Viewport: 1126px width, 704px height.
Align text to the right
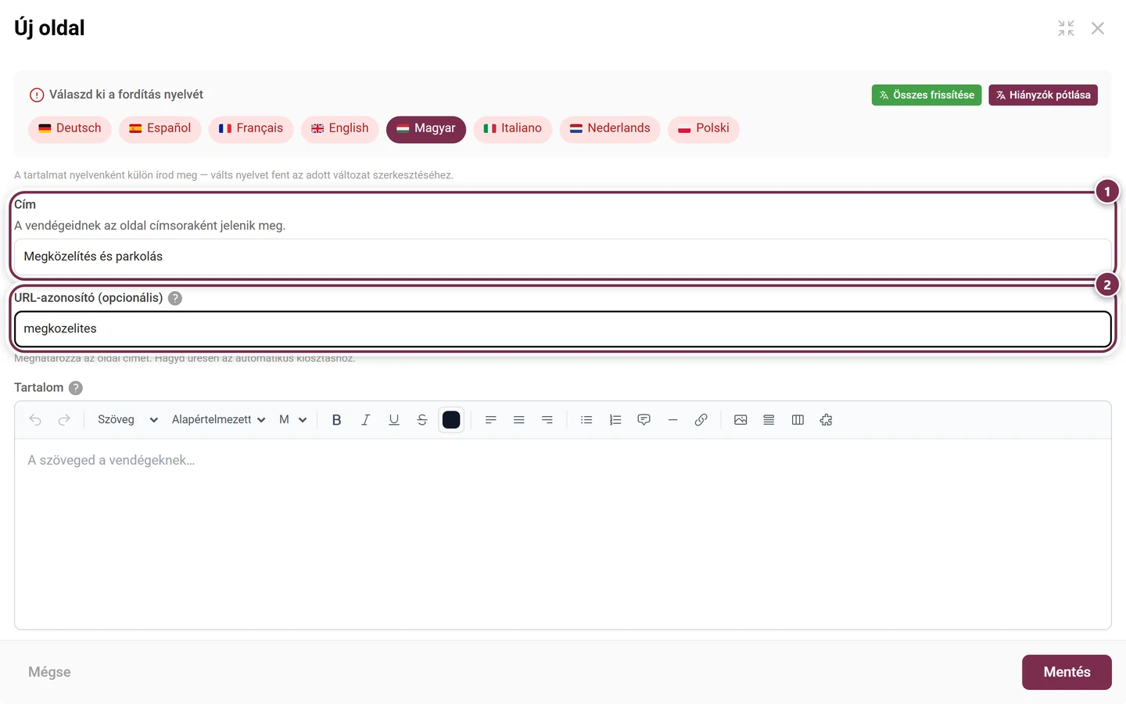(x=547, y=420)
